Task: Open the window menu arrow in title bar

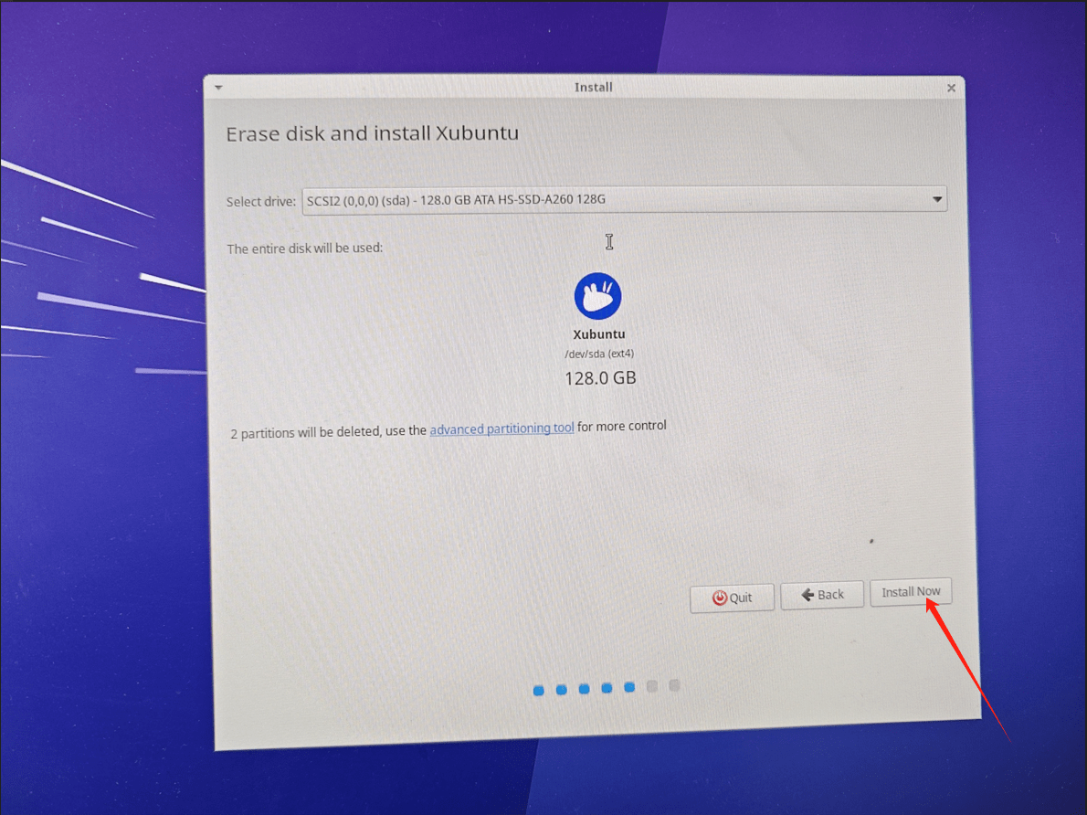Action: click(218, 88)
